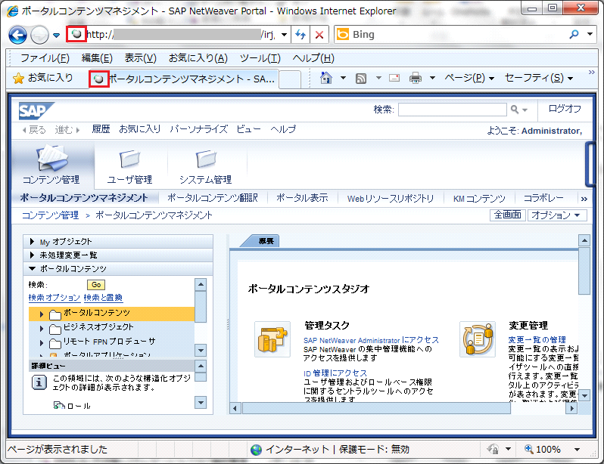Switch to the ポータル表示 tab
Screen dimensions: 604x464
point(302,198)
